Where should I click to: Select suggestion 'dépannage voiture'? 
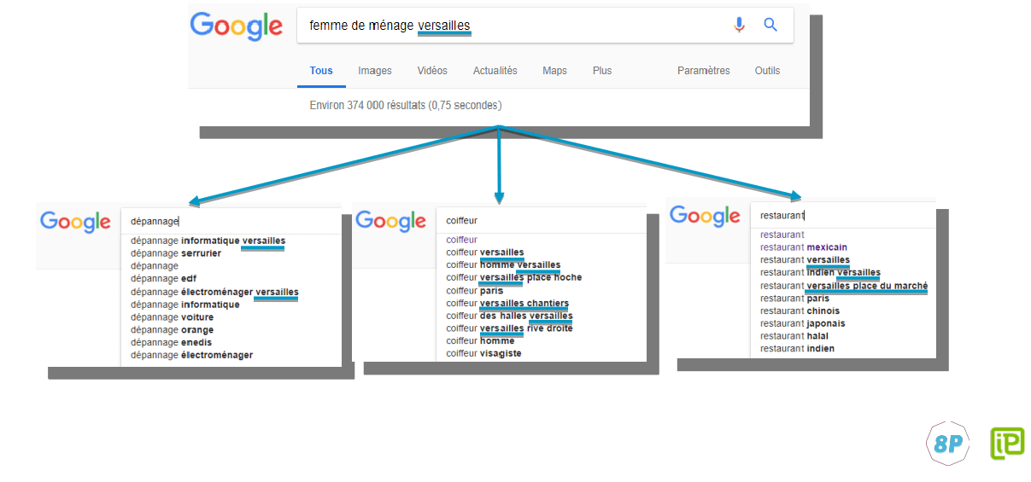(x=173, y=317)
